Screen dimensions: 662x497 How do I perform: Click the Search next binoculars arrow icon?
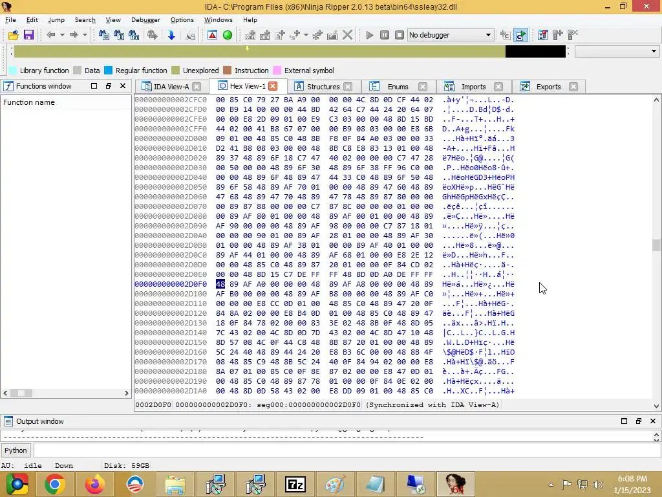pyautogui.click(x=152, y=35)
